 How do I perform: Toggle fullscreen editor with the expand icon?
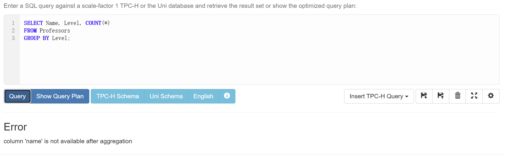[474, 96]
